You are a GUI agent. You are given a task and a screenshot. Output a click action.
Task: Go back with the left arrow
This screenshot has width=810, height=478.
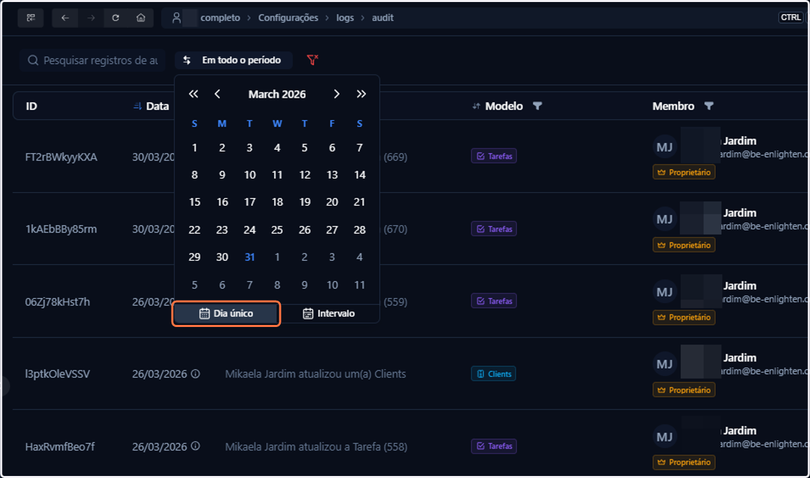pos(65,18)
